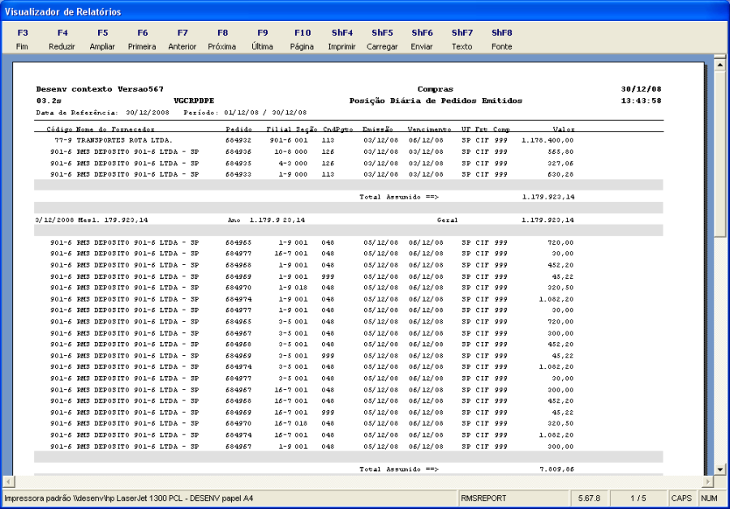Click pedido number 684933
This screenshot has width=730, height=509.
coord(238,174)
